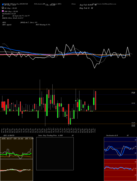
Task: Click the magenta 200 Day legend swatch
Action: coord(3,11)
